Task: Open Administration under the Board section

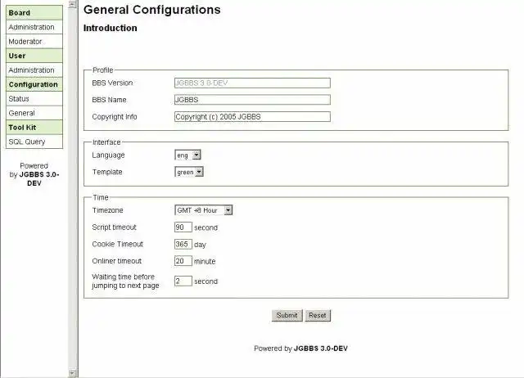Action: pyautogui.click(x=31, y=27)
